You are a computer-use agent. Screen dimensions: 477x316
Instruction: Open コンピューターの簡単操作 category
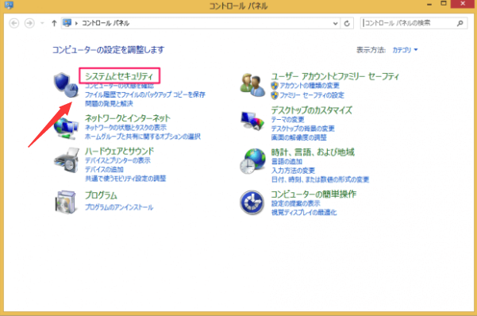pyautogui.click(x=314, y=194)
